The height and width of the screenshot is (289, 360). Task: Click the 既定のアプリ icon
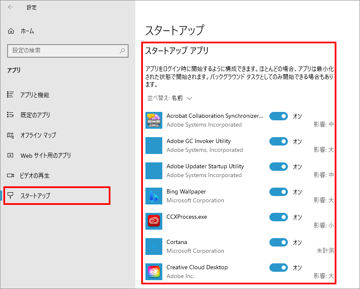coord(11,114)
